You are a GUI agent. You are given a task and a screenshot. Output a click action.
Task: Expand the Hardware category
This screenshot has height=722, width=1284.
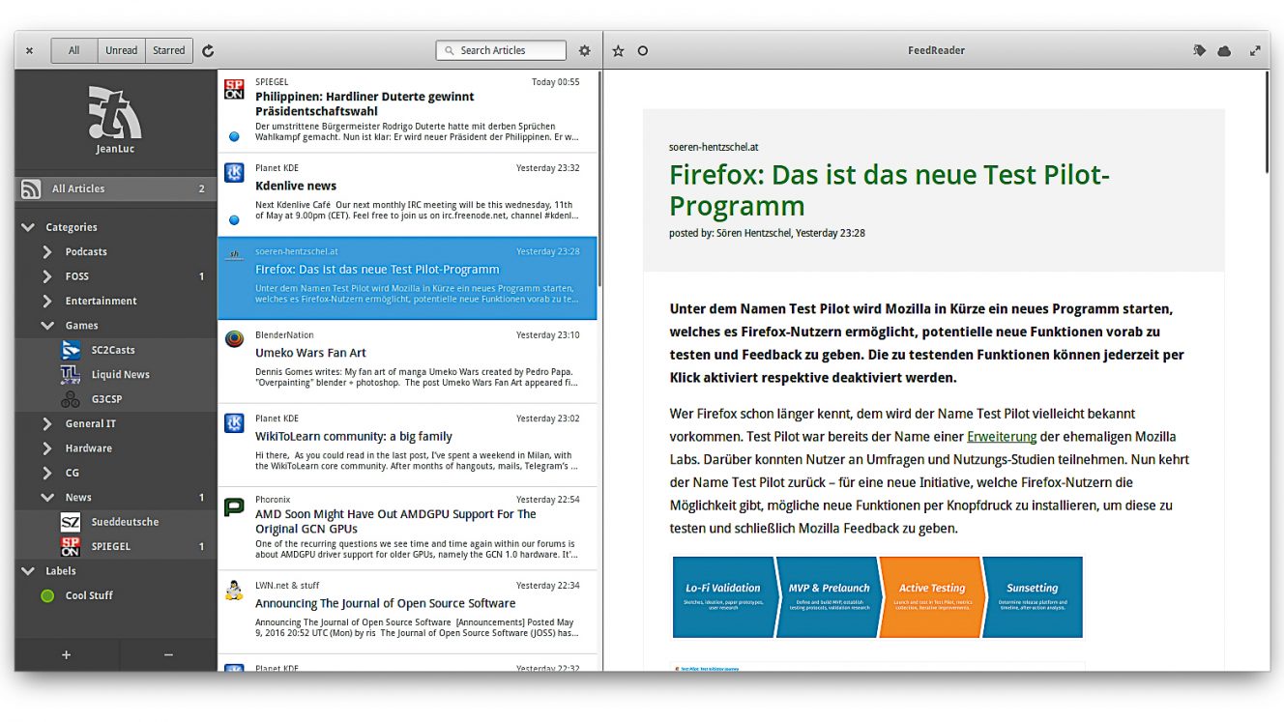pyautogui.click(x=47, y=448)
